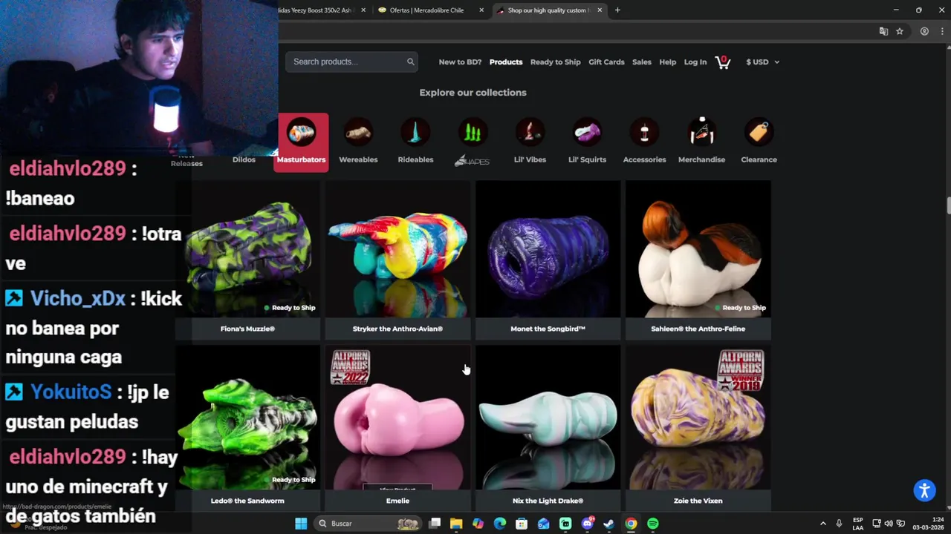This screenshot has height=534, width=951.
Task: Open Microsoft Edge from the taskbar
Action: (500, 524)
